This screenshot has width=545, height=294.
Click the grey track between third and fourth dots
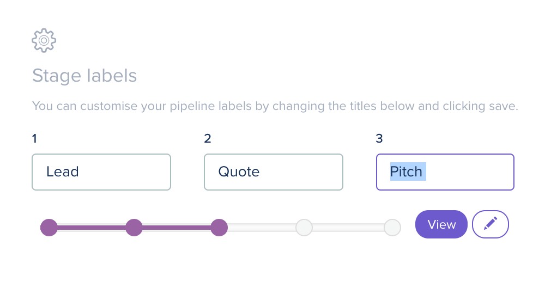tap(262, 228)
